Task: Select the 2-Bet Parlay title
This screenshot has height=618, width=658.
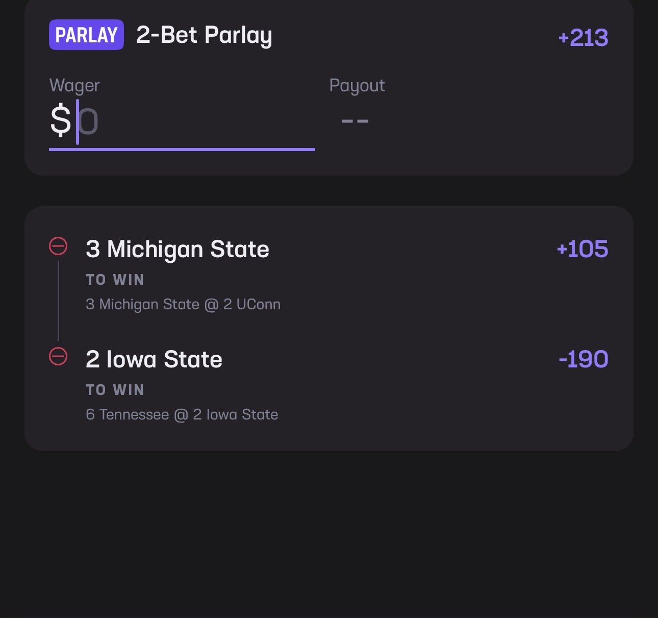Action: tap(204, 35)
